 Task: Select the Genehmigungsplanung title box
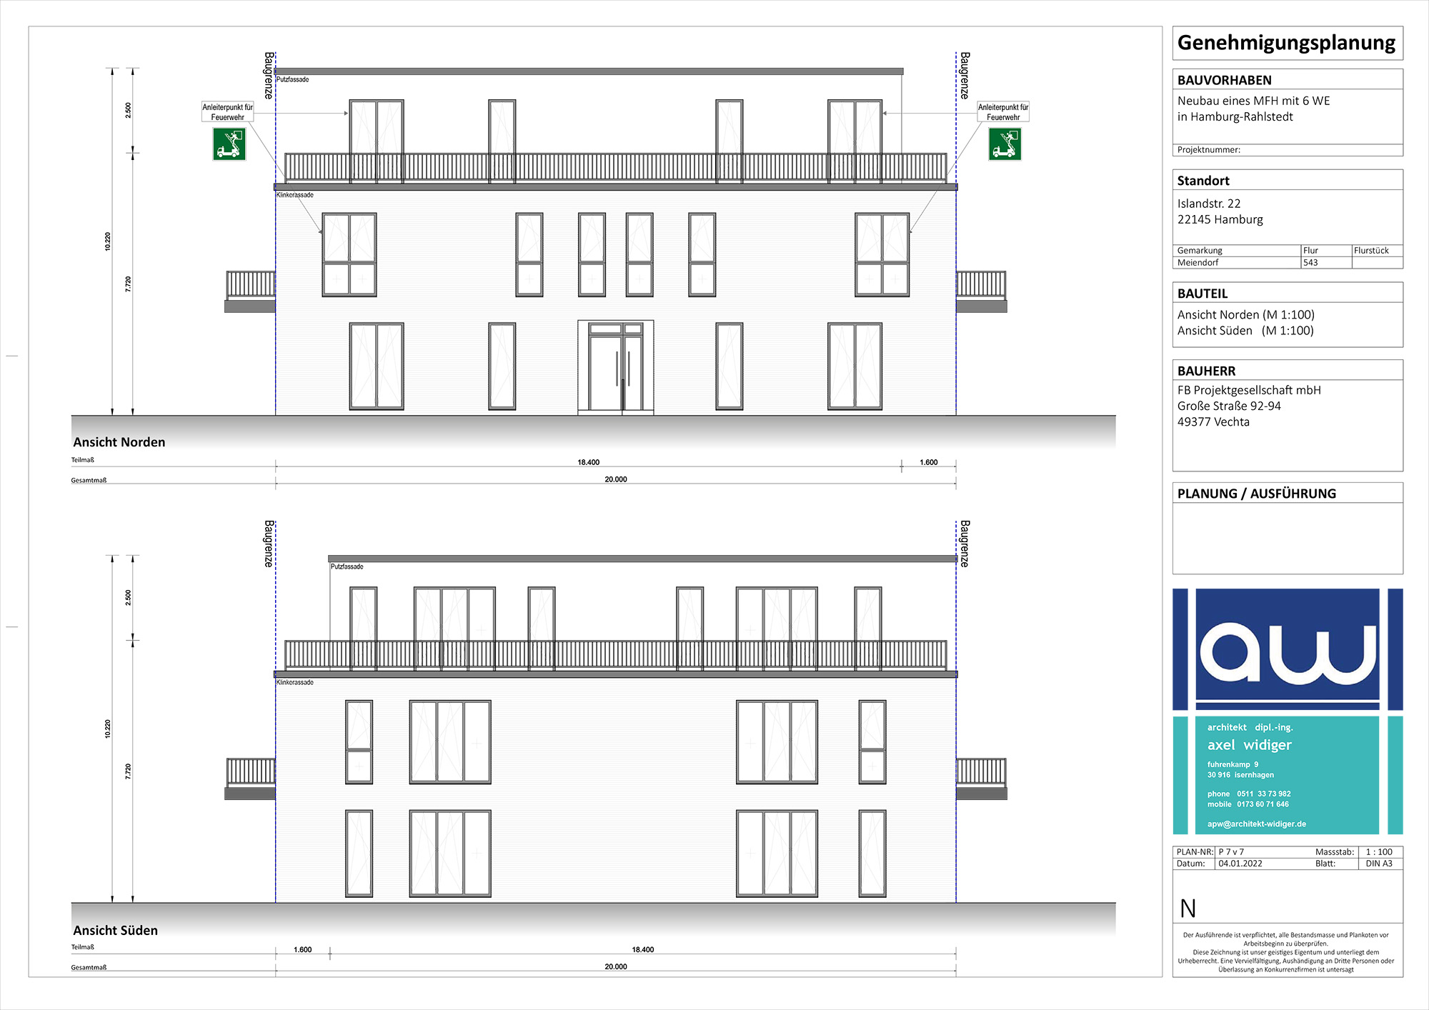[1287, 43]
